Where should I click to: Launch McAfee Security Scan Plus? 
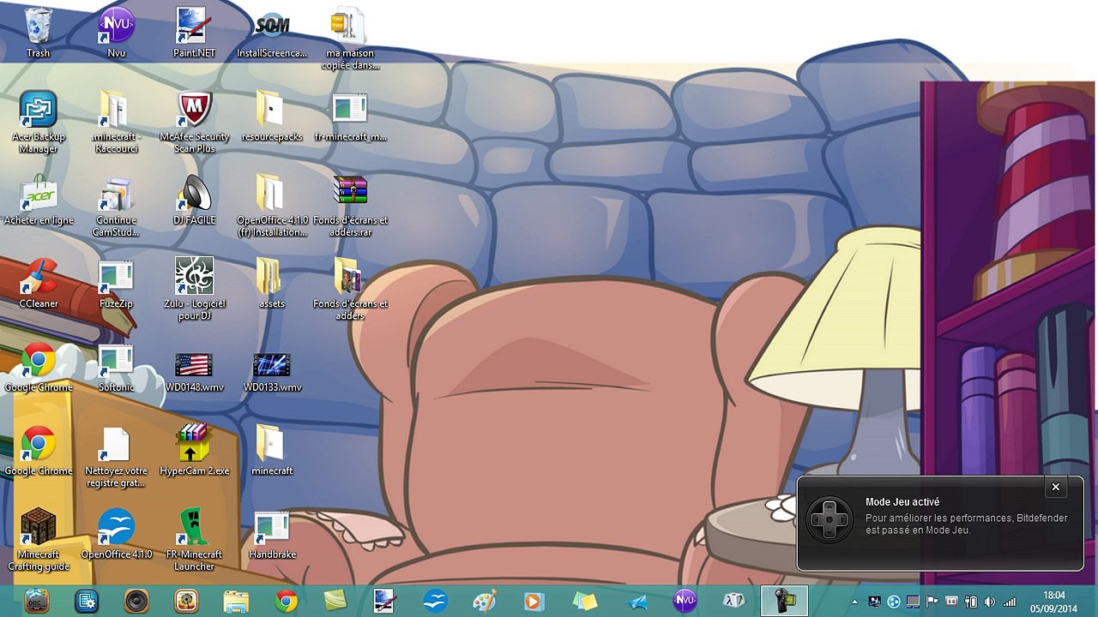click(x=195, y=122)
